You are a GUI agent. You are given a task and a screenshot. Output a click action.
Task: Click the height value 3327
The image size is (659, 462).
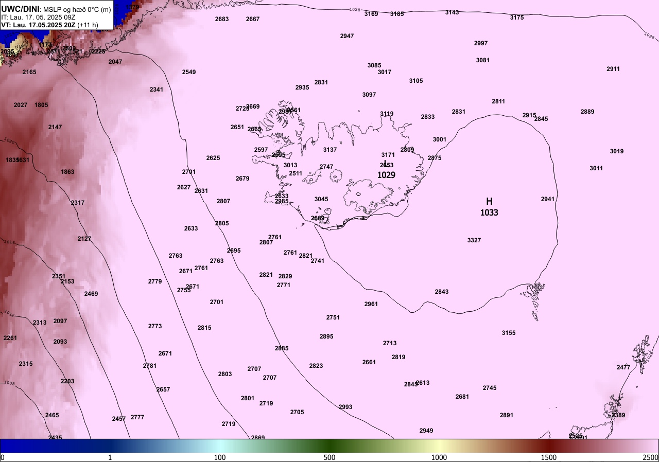pyautogui.click(x=474, y=240)
